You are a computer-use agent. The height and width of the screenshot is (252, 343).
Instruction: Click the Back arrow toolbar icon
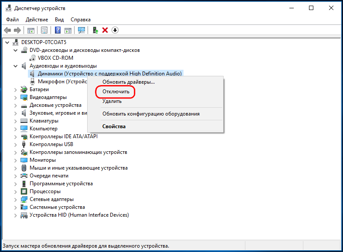(7, 30)
